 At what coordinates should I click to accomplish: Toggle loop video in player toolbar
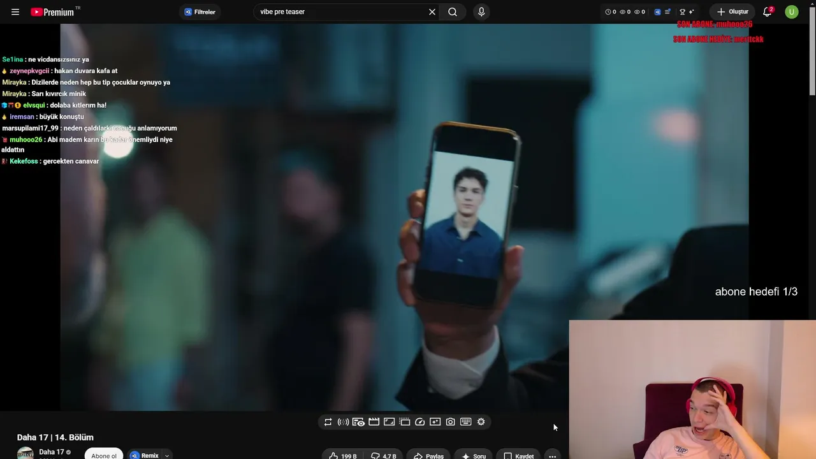tap(328, 422)
